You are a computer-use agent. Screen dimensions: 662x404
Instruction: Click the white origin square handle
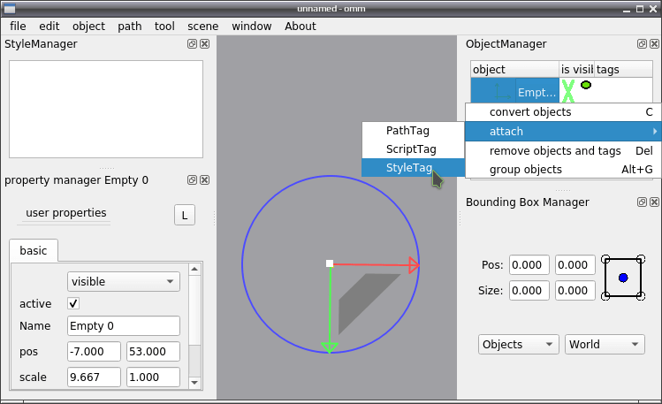click(330, 263)
